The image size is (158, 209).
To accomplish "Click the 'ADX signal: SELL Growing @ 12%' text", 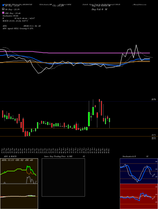I will (x=18, y=28).
